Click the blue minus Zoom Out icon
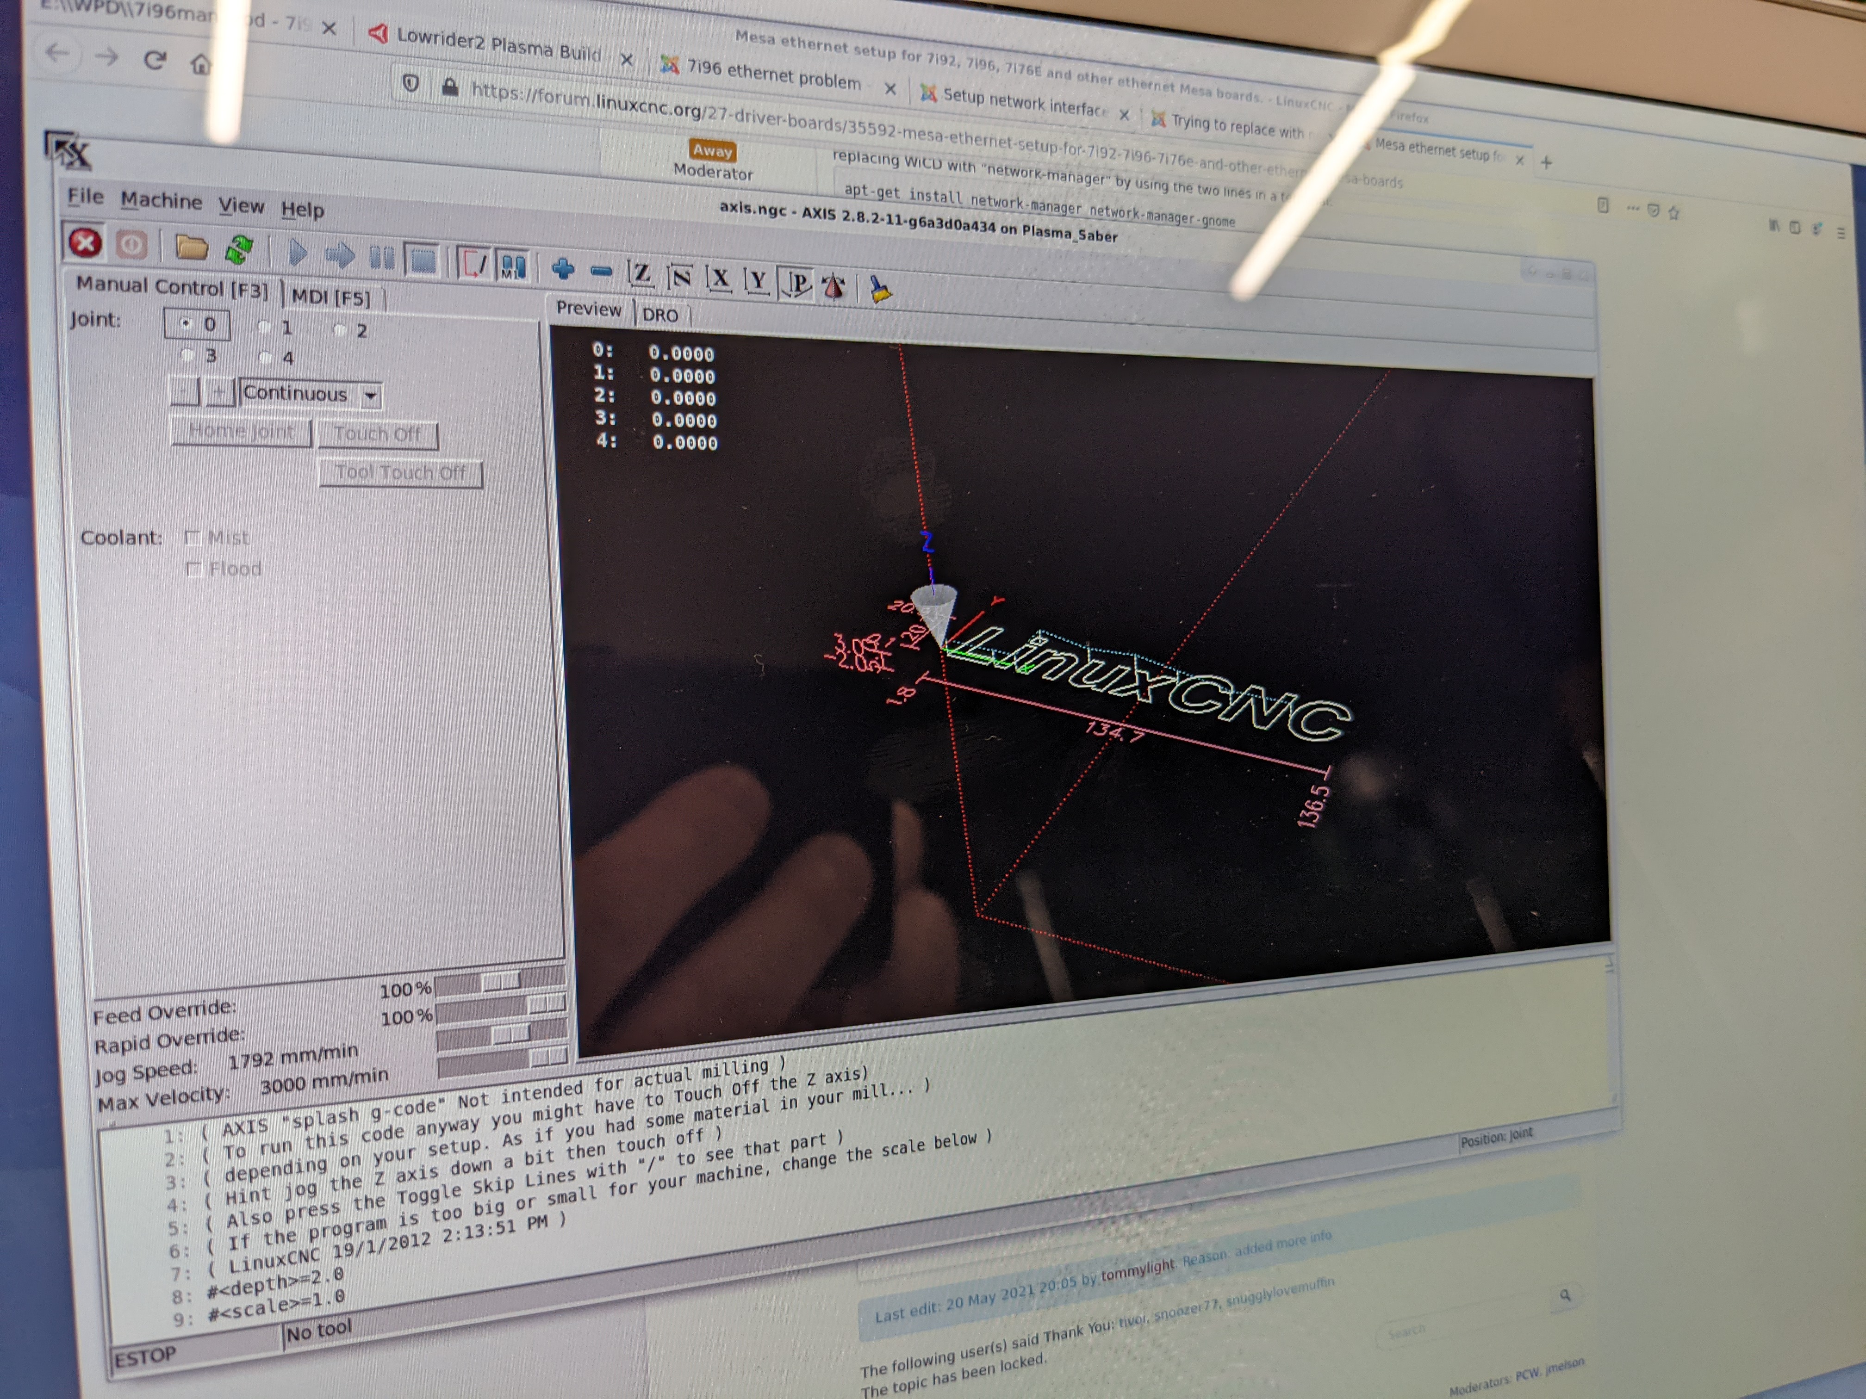1866x1399 pixels. (601, 272)
